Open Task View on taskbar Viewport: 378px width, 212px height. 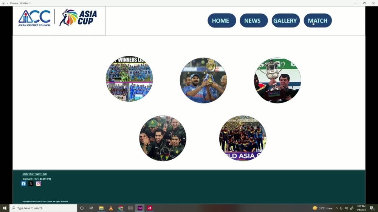pyautogui.click(x=91, y=208)
